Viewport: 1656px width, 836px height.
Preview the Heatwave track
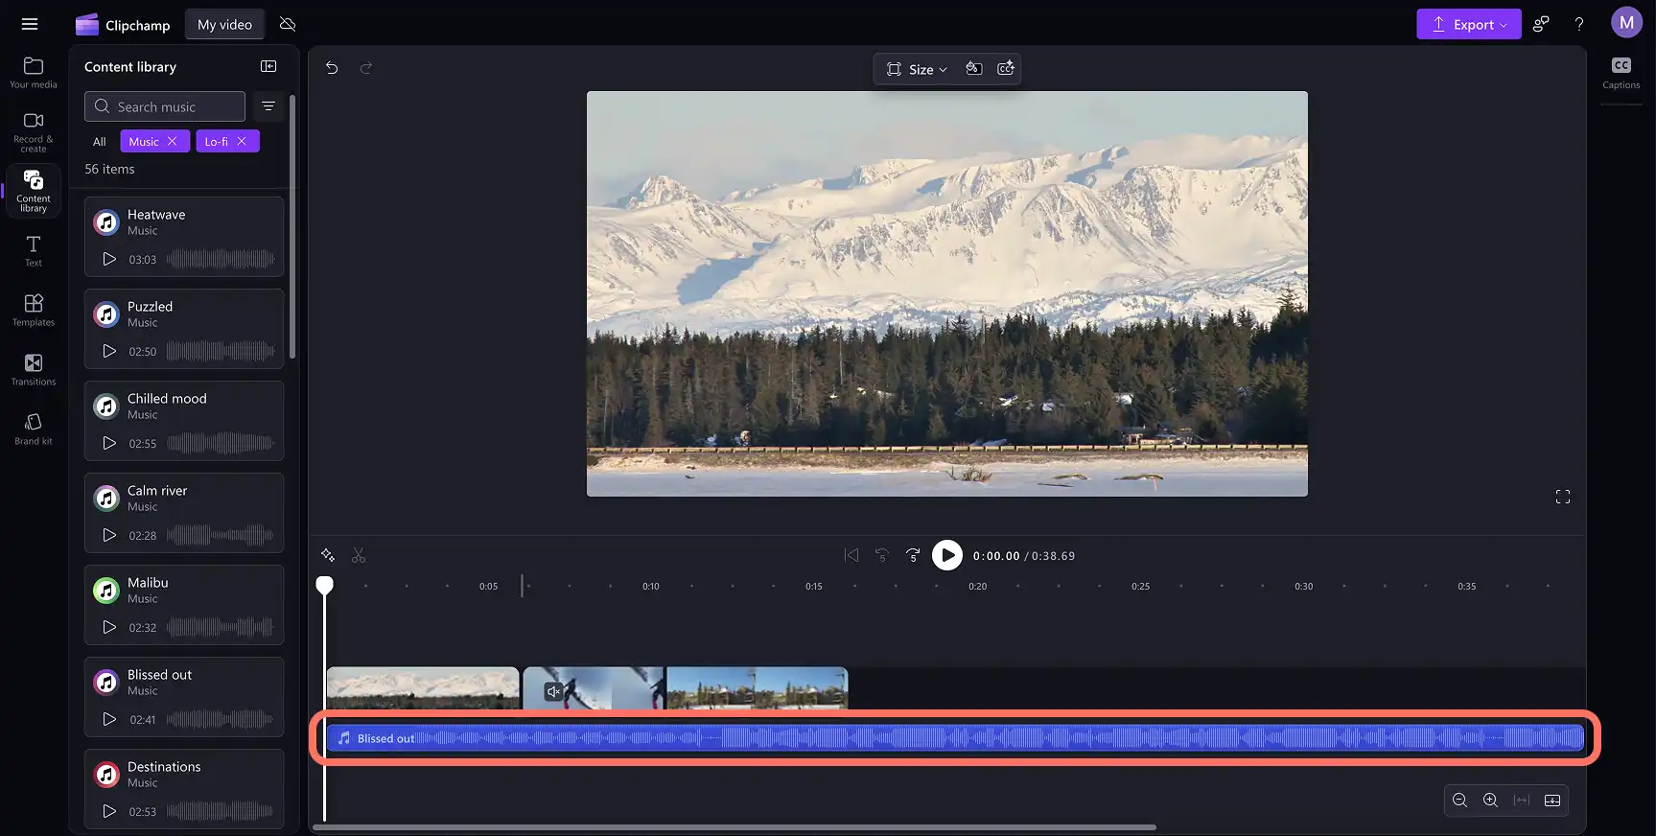(109, 259)
